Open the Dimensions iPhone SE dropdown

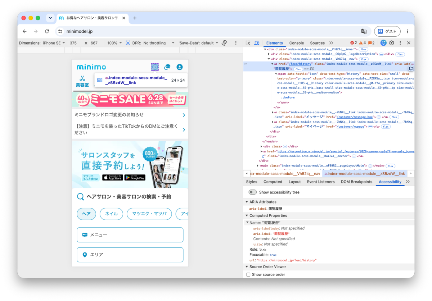click(x=54, y=43)
